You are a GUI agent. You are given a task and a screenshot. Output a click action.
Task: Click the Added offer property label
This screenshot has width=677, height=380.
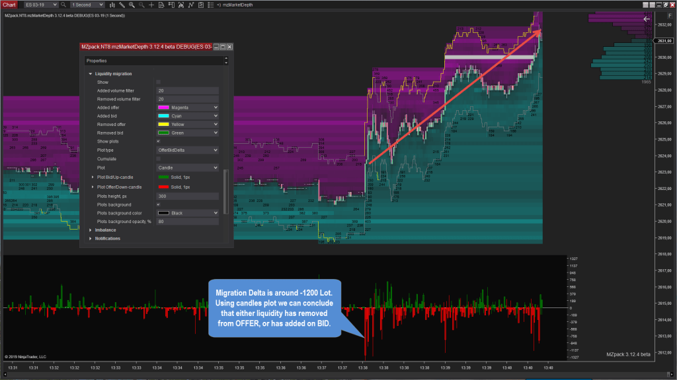pyautogui.click(x=108, y=108)
